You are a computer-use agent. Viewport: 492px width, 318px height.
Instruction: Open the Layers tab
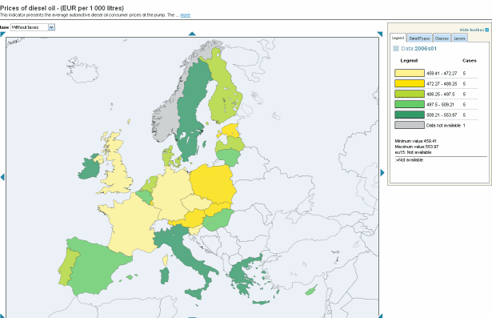click(460, 38)
